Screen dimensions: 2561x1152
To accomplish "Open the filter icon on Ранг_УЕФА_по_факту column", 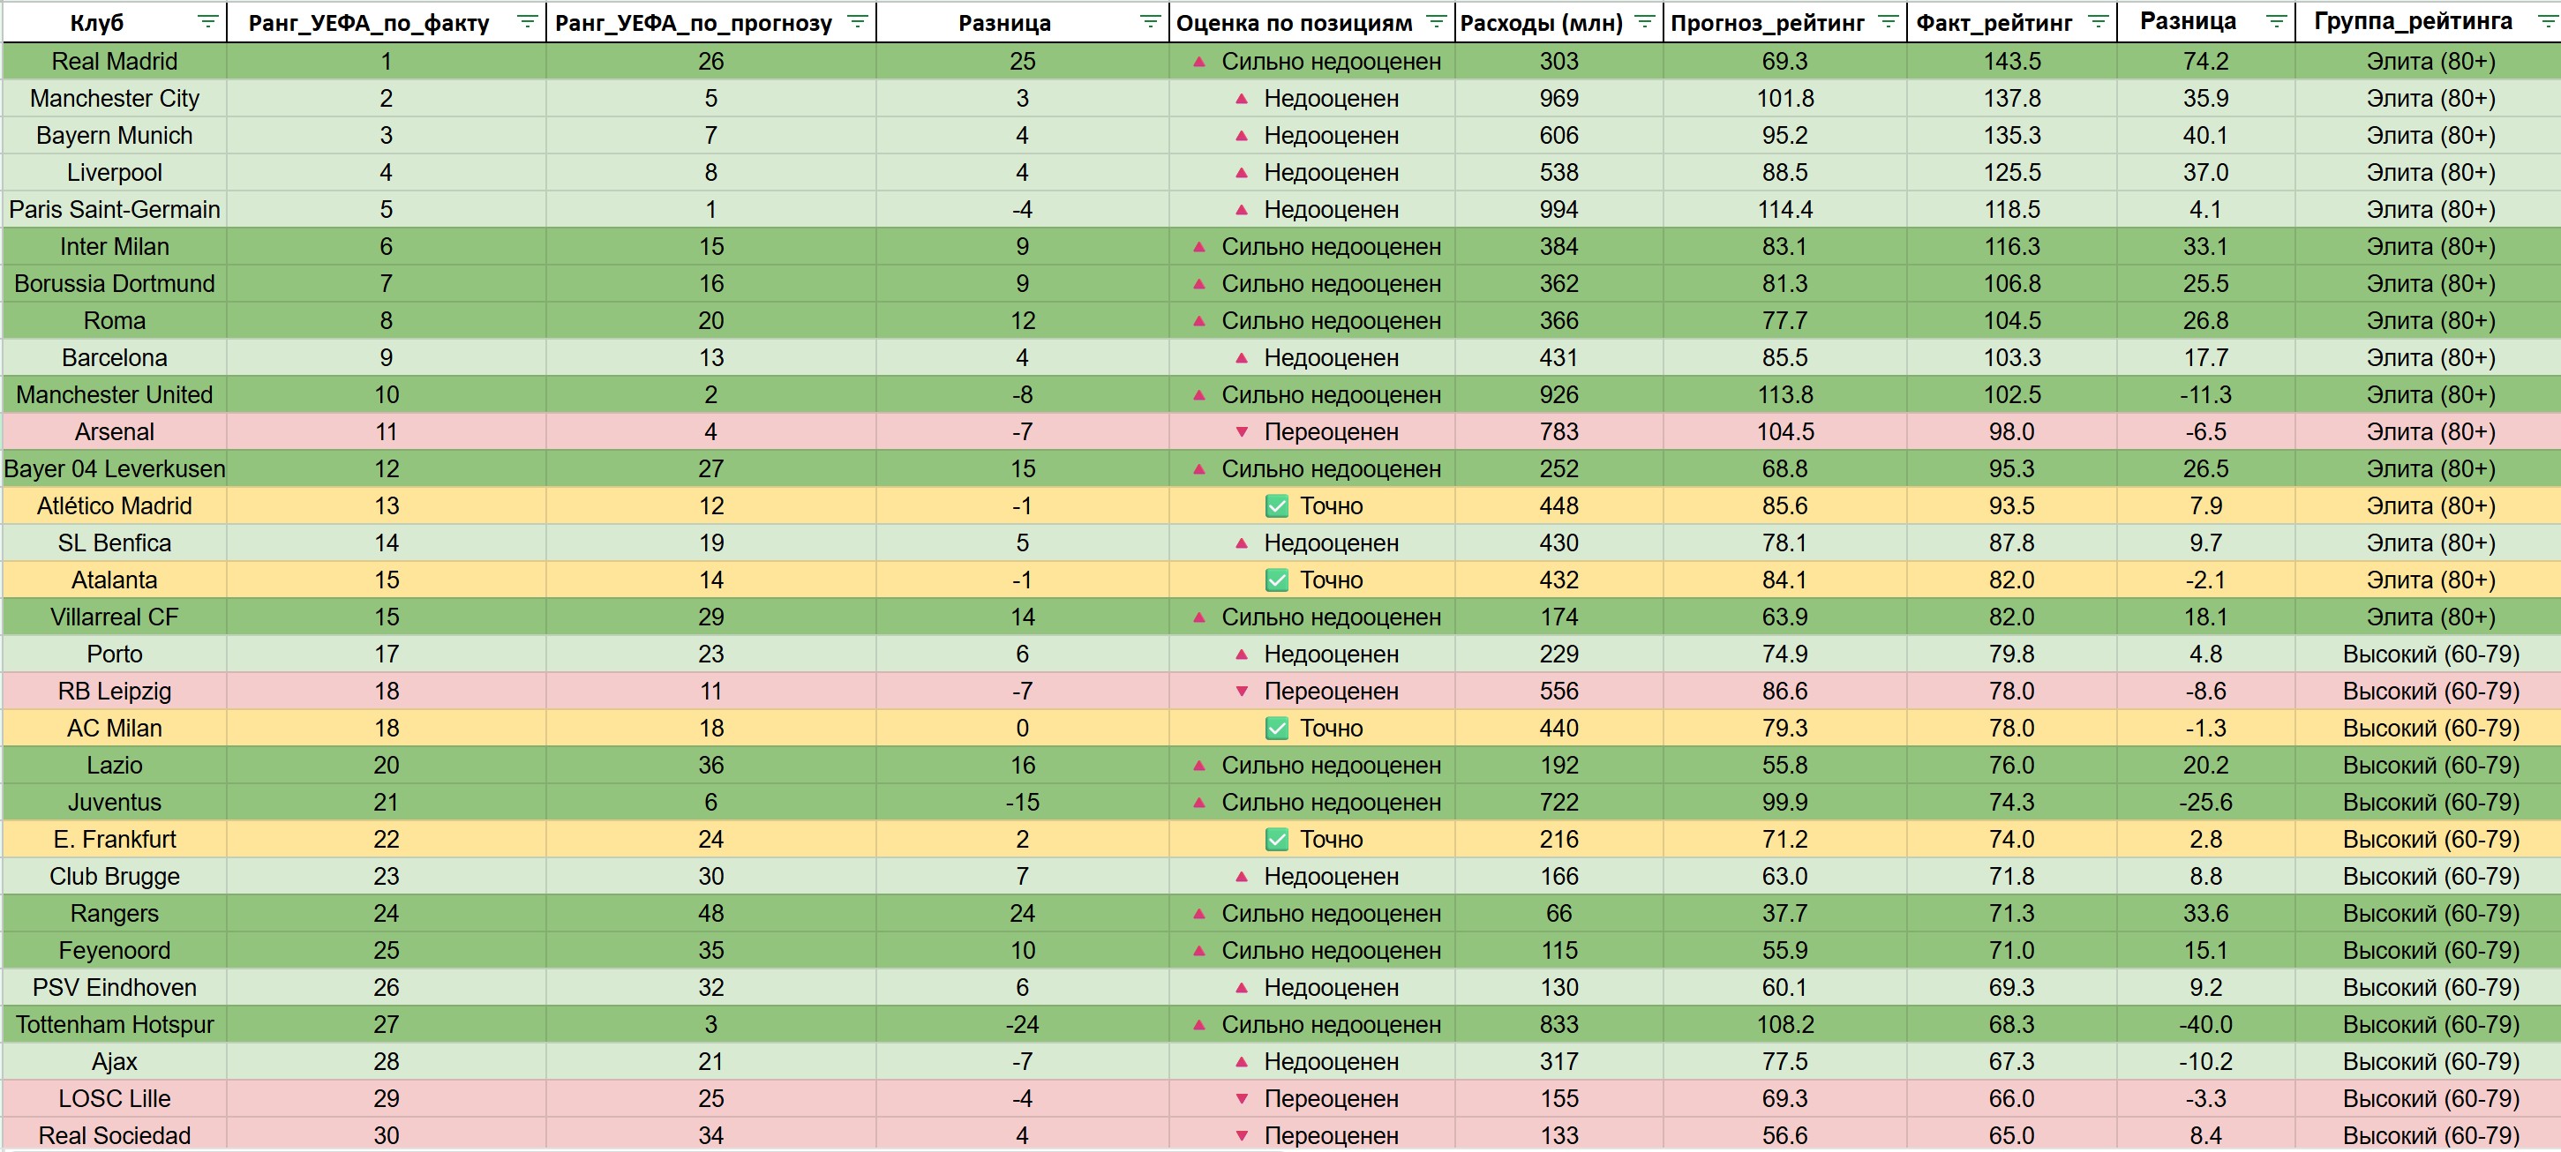I will pos(527,22).
